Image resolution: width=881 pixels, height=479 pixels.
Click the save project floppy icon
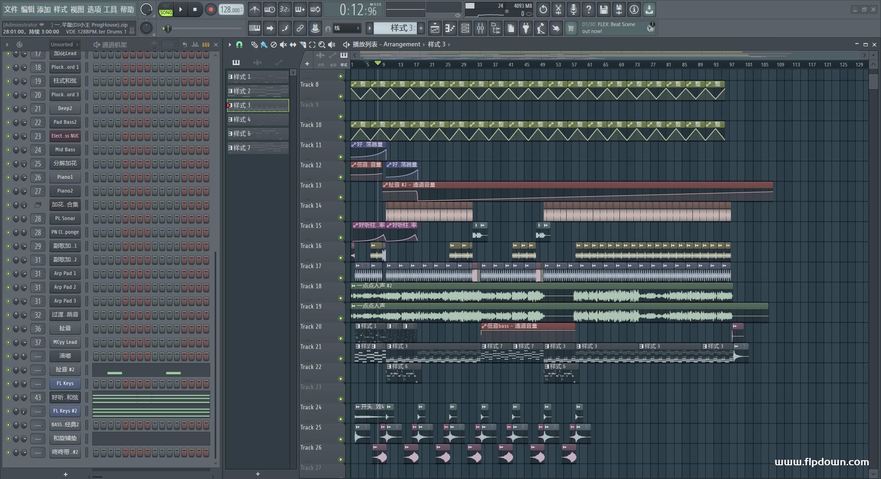(604, 10)
